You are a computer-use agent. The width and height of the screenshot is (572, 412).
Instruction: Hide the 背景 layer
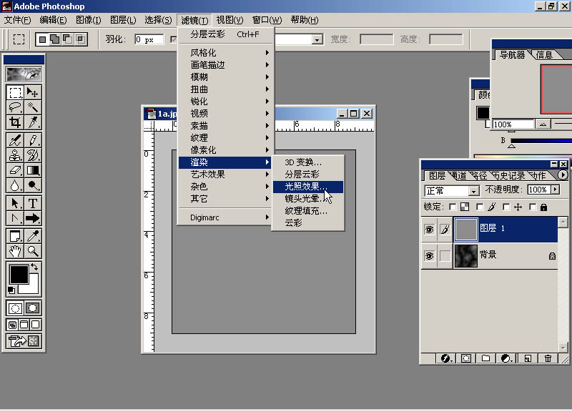(430, 256)
